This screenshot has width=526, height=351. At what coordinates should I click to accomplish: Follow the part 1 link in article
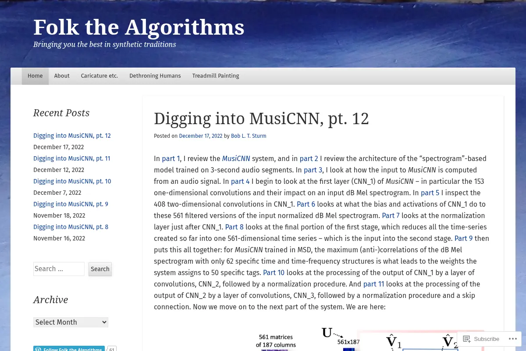[171, 158]
